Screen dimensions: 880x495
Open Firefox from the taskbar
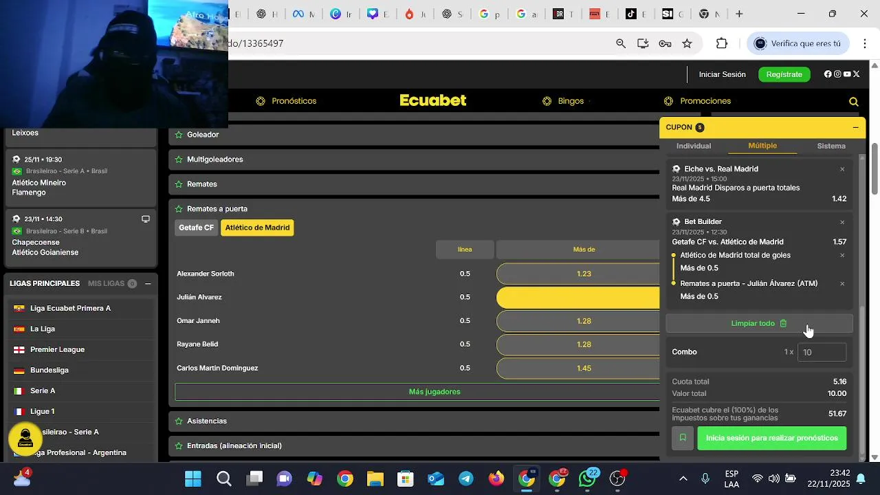click(496, 478)
